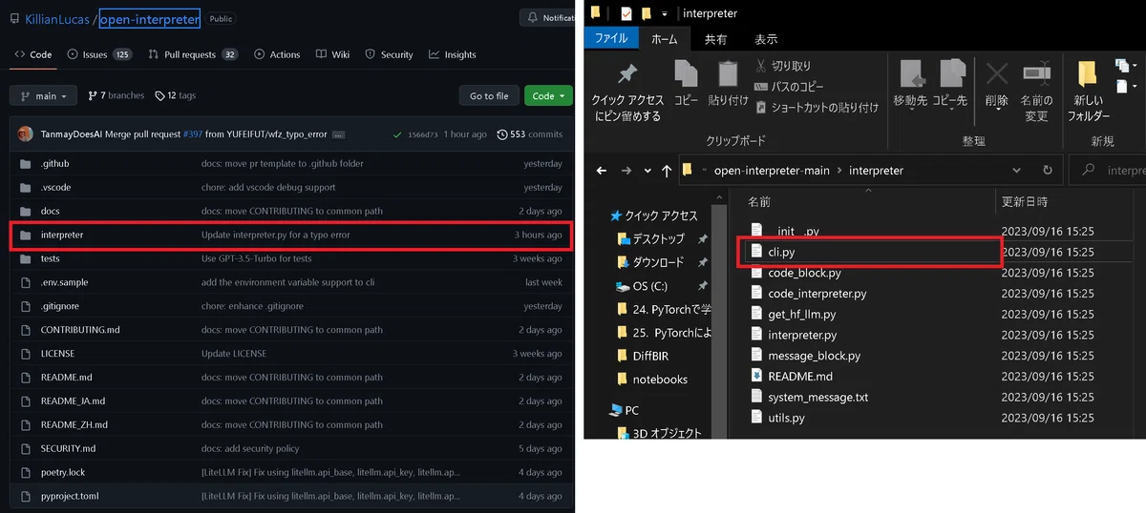Click the refresh button in address bar

1048,170
